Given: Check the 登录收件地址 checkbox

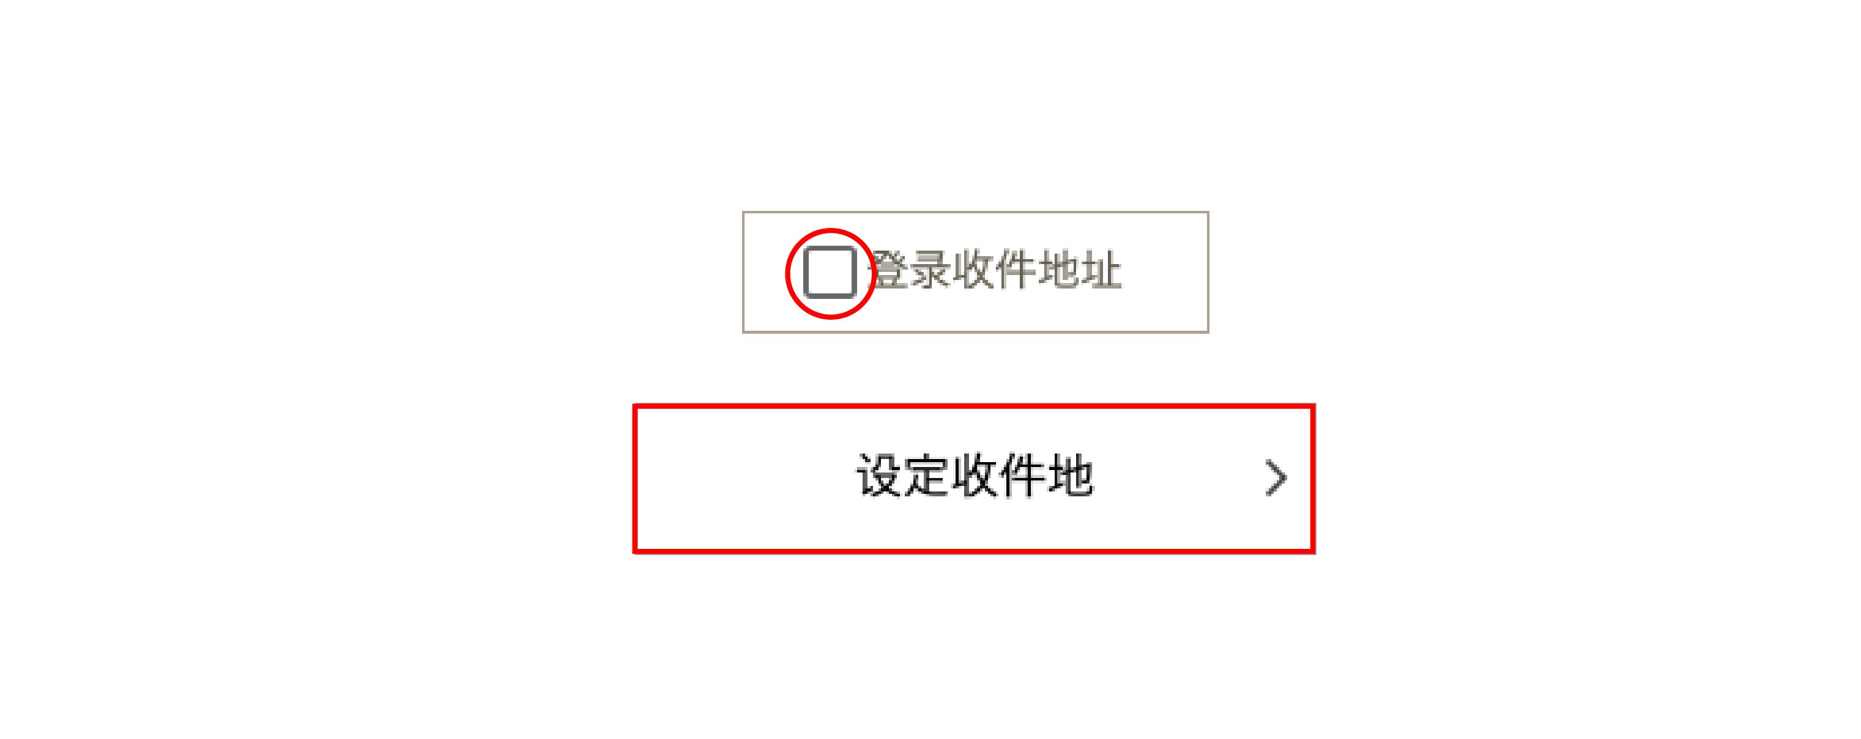Looking at the screenshot, I should (x=830, y=272).
